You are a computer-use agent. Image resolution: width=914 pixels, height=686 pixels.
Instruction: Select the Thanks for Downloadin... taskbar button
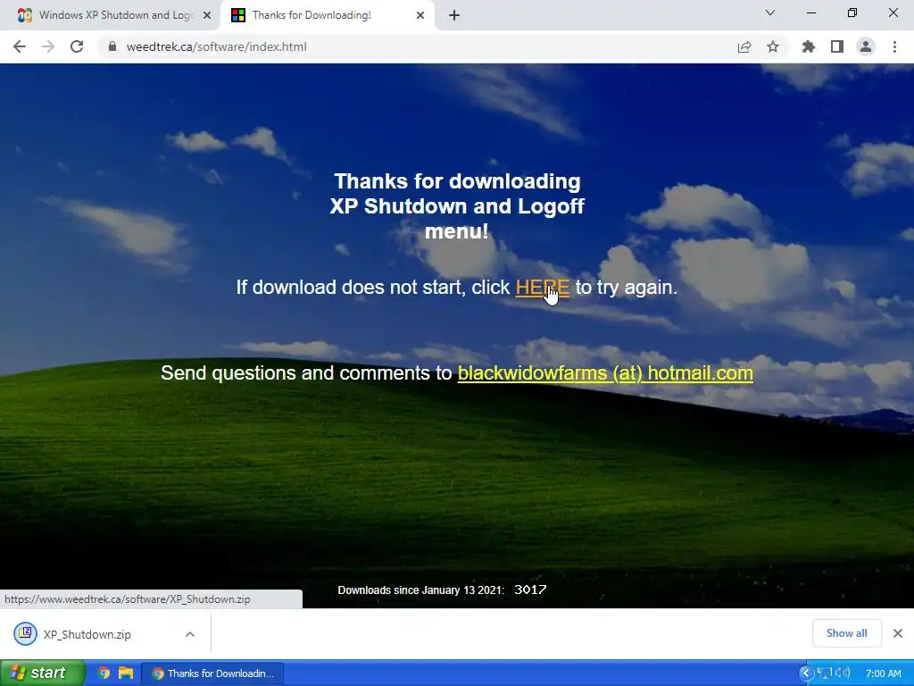[x=212, y=673]
